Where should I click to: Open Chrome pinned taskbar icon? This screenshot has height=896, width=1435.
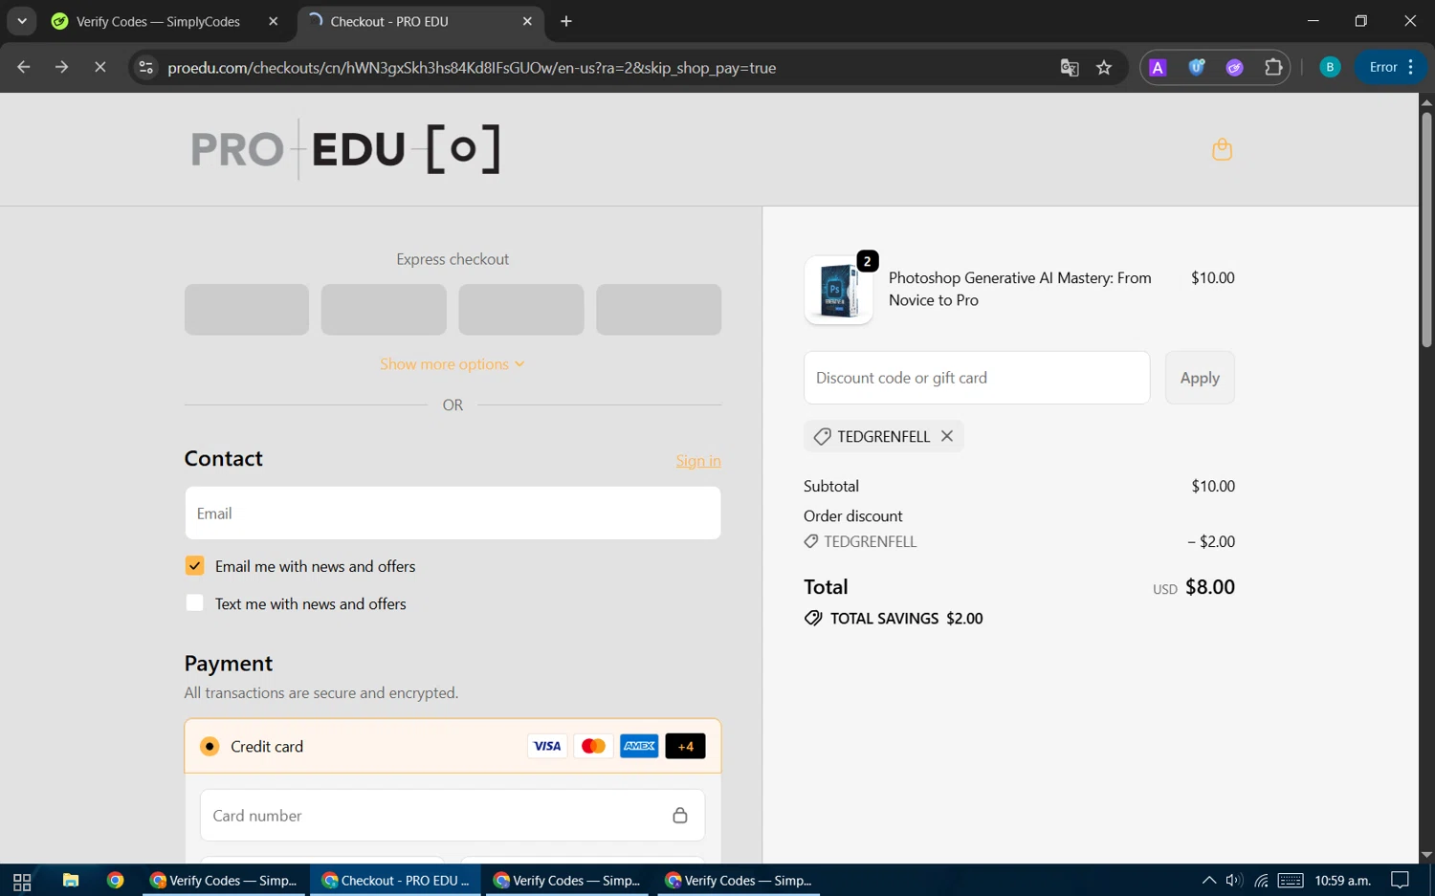click(x=116, y=881)
